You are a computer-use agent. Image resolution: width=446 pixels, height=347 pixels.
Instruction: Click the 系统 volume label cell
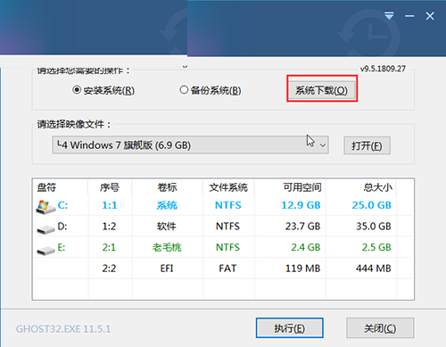167,205
